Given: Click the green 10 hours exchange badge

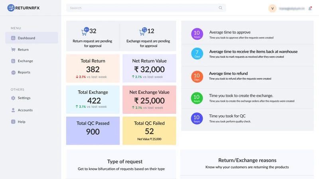Looking at the screenshot, I should click(197, 98).
